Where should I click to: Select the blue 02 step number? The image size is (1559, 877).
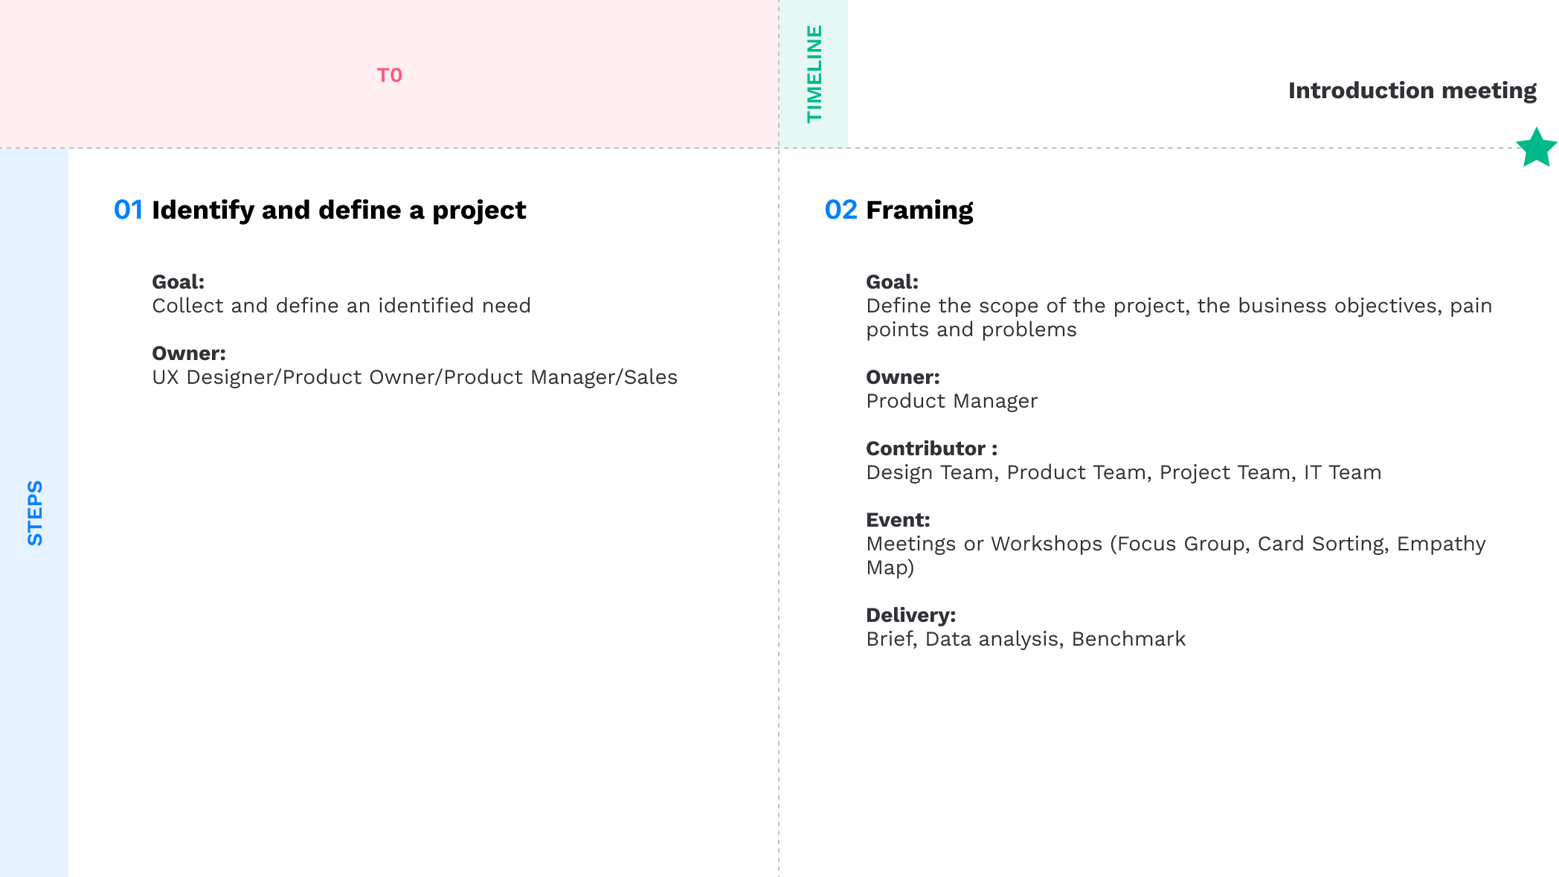[x=840, y=211]
